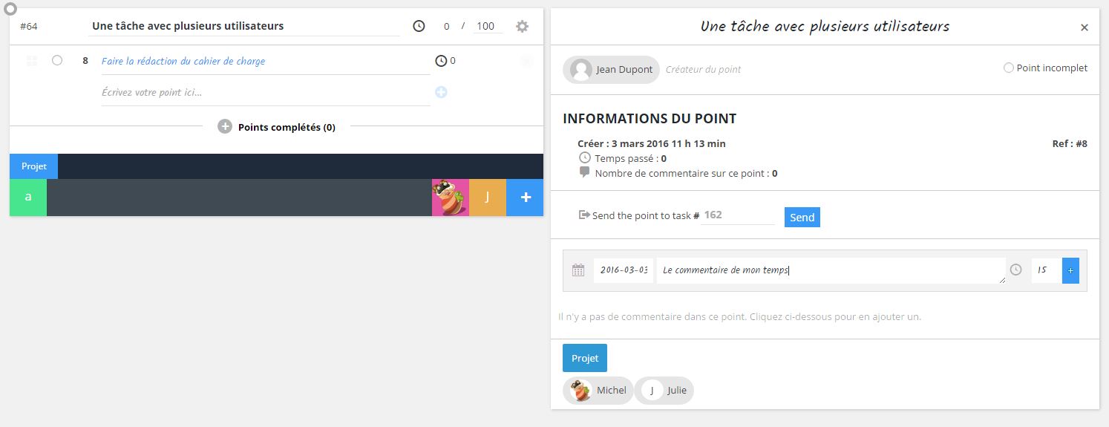Click the estimated time field showing 100
This screenshot has width=1109, height=427.
coord(488,26)
